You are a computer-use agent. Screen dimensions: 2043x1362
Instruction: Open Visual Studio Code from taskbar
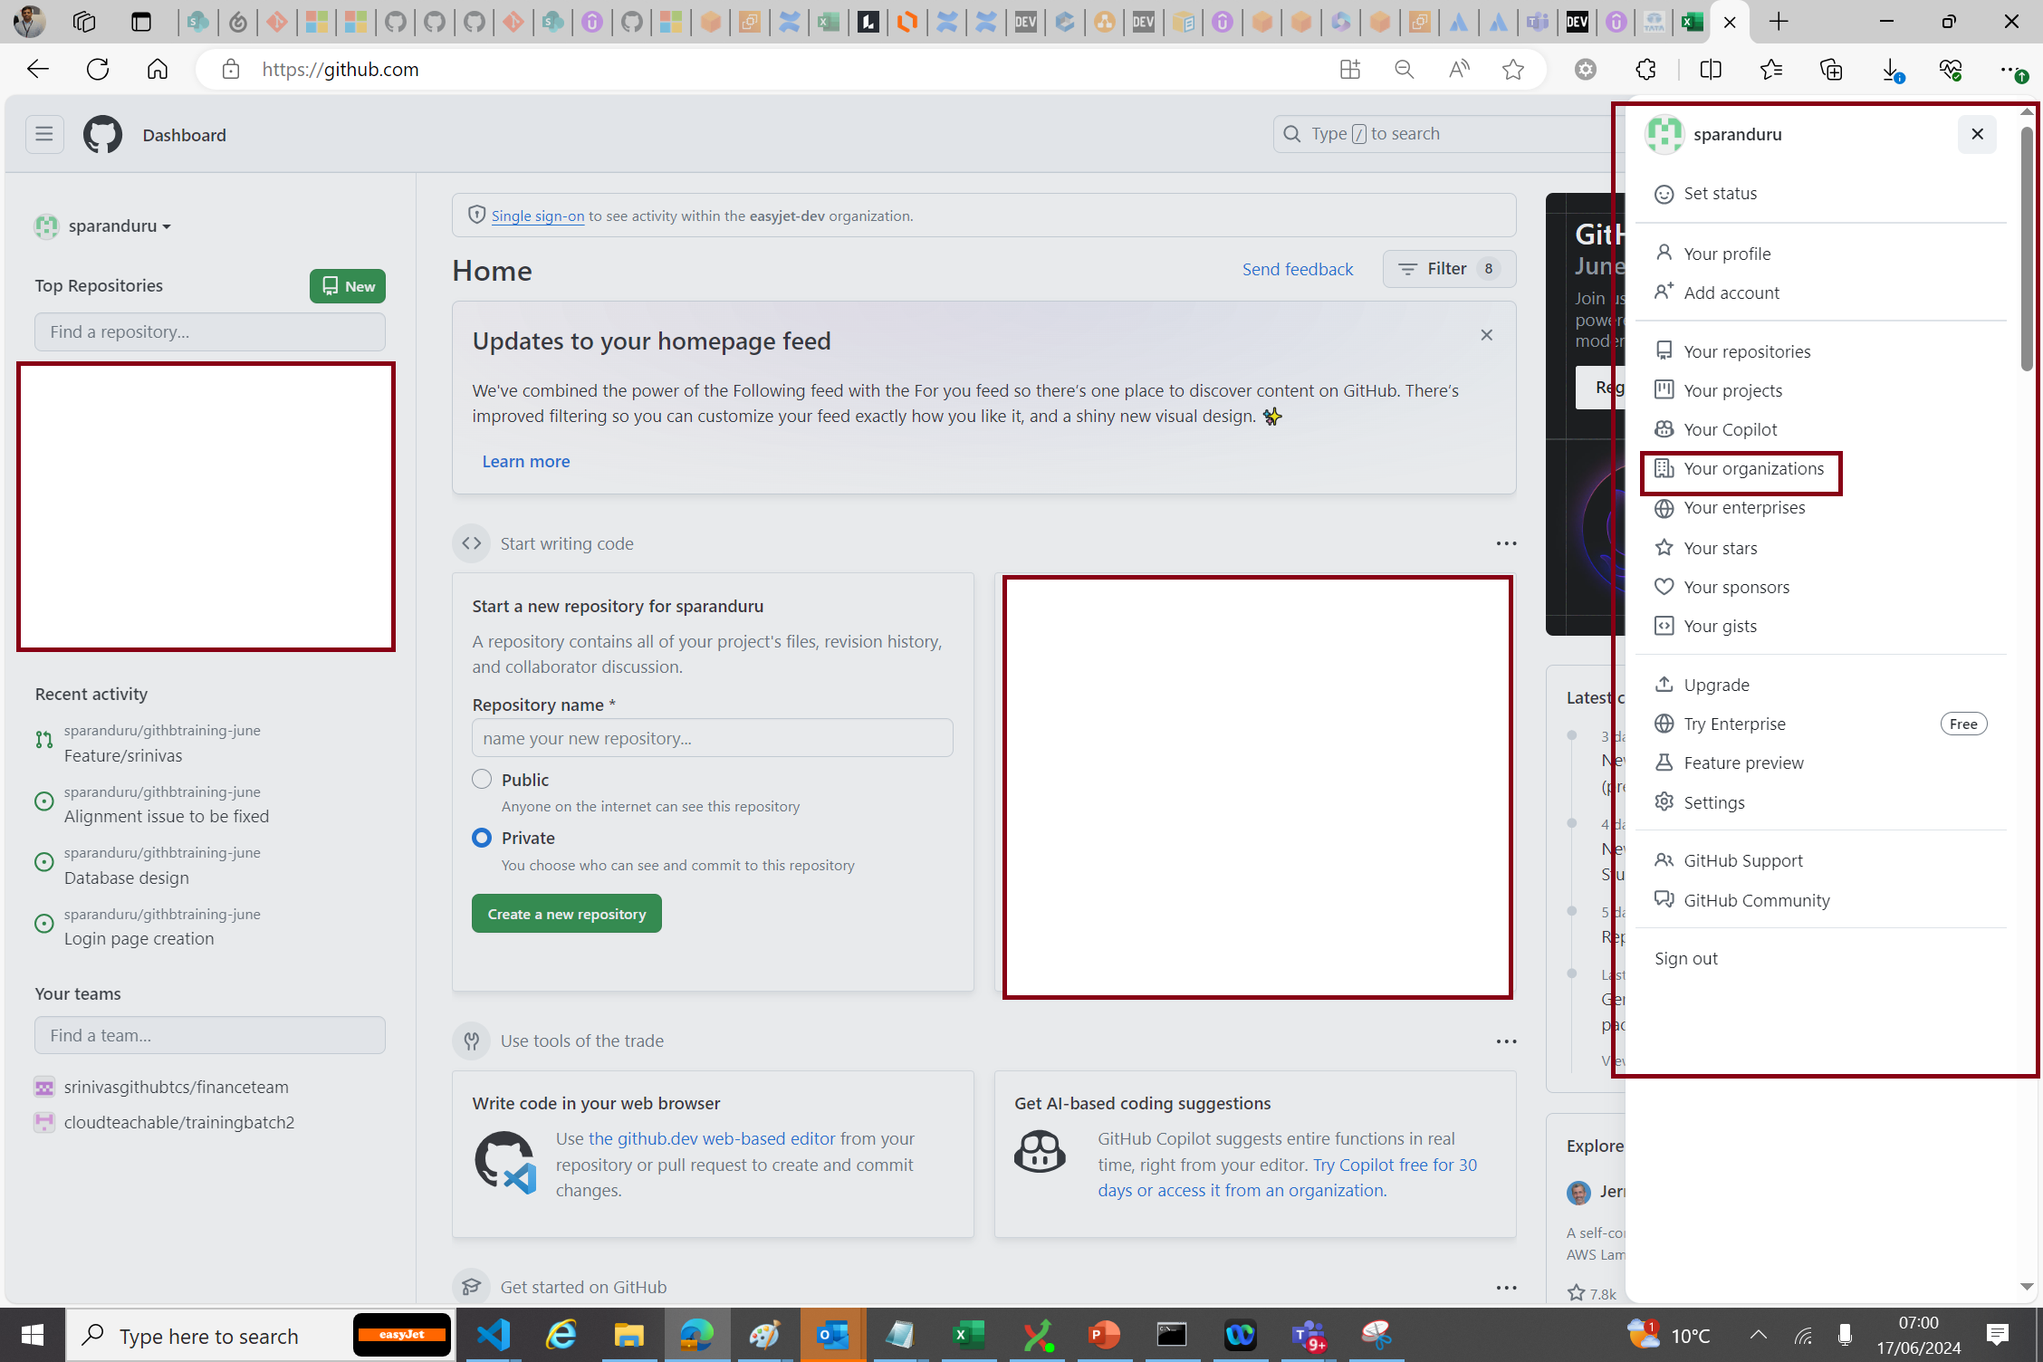pos(494,1335)
